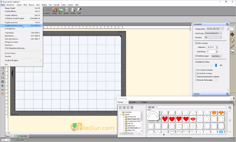Screen dimensions: 236x142
Task: Enable Druckränder anzeigen checkbox
Action: 196,73
